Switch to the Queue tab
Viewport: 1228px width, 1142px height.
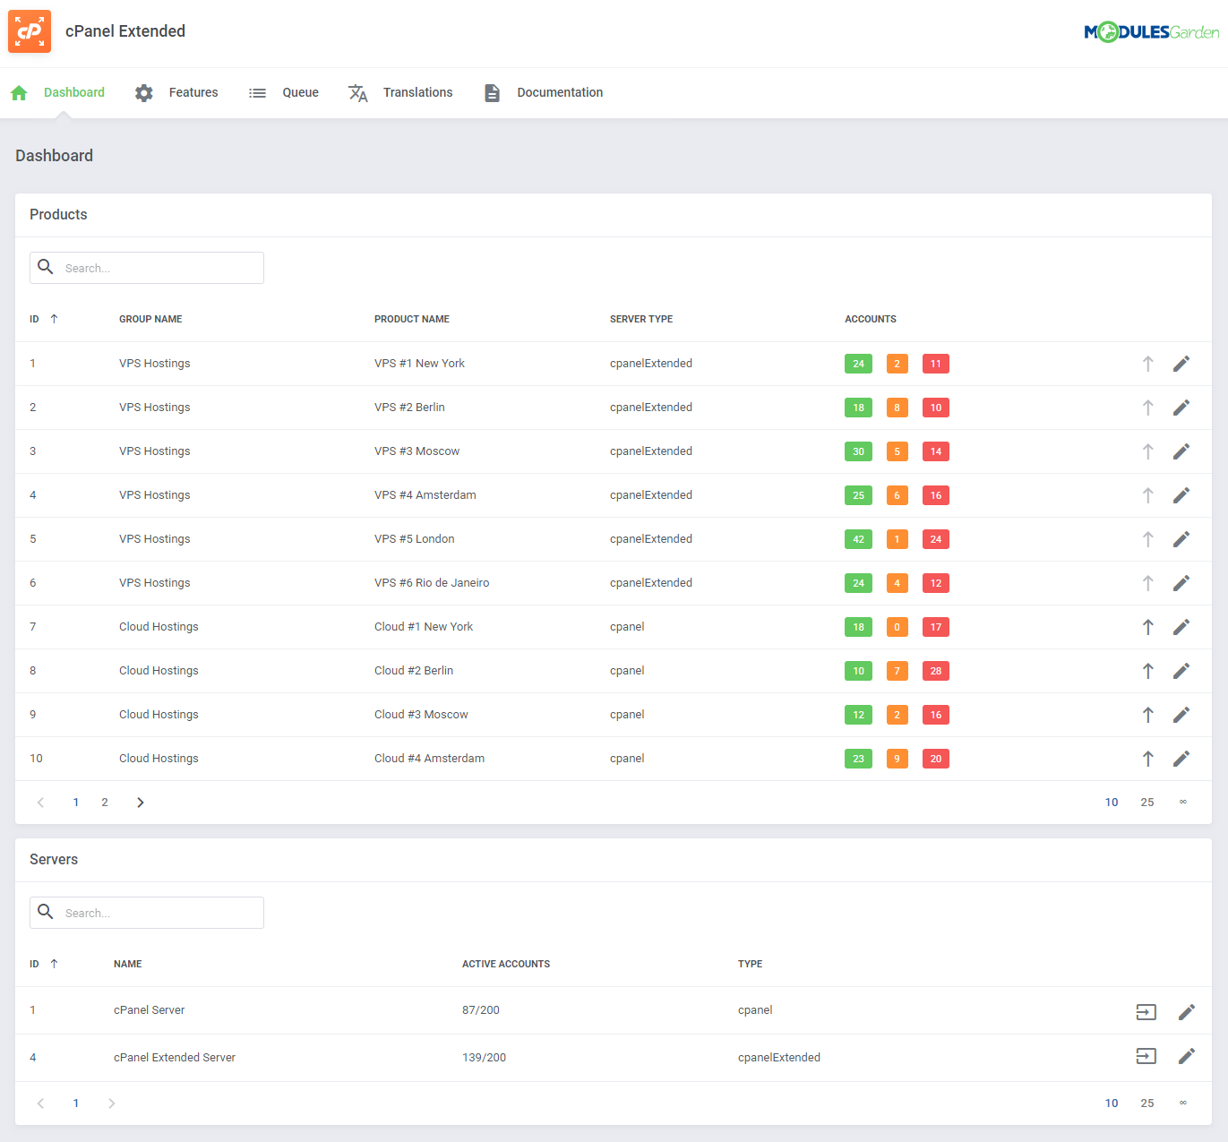click(x=300, y=92)
